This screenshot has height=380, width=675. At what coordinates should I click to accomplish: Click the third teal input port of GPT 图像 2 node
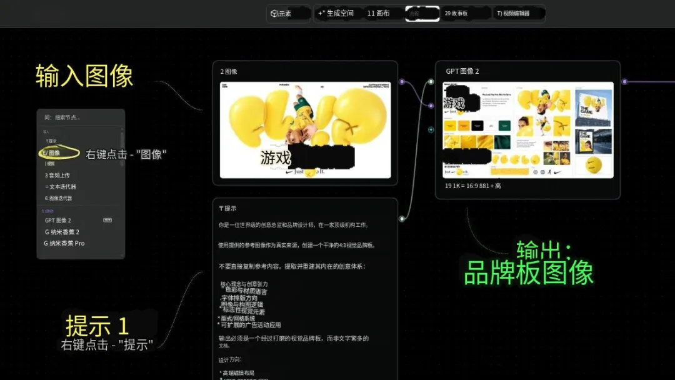[431, 129]
